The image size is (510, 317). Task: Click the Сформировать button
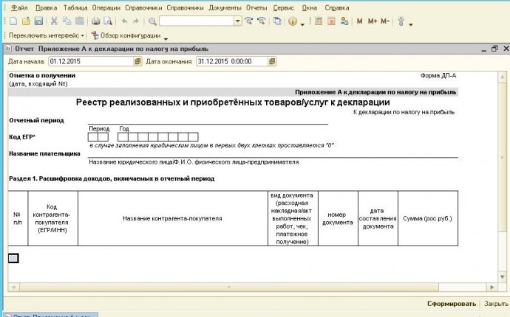(x=452, y=304)
